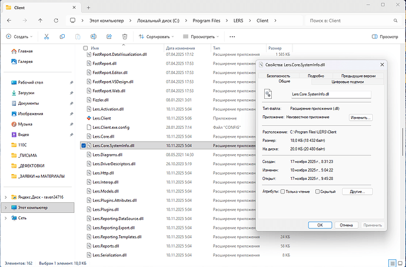Refresh the folder with the reload icon
Image resolution: width=406 pixels, height=267 pixels.
[55, 20]
